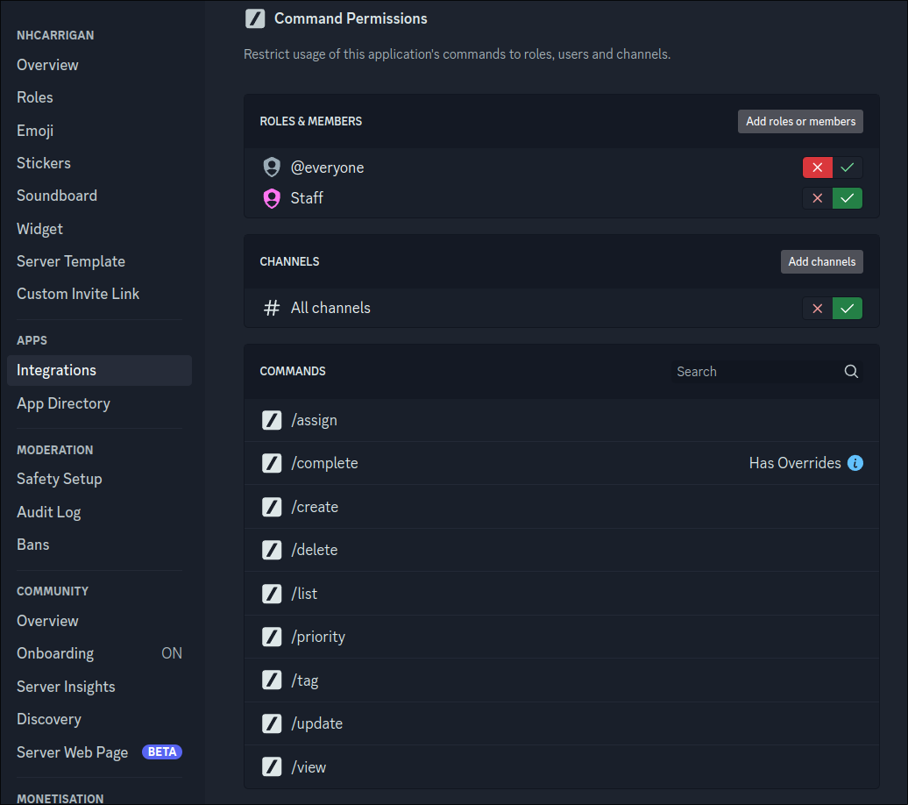This screenshot has height=805, width=908.
Task: Click the pink Staff role icon
Action: tap(272, 198)
